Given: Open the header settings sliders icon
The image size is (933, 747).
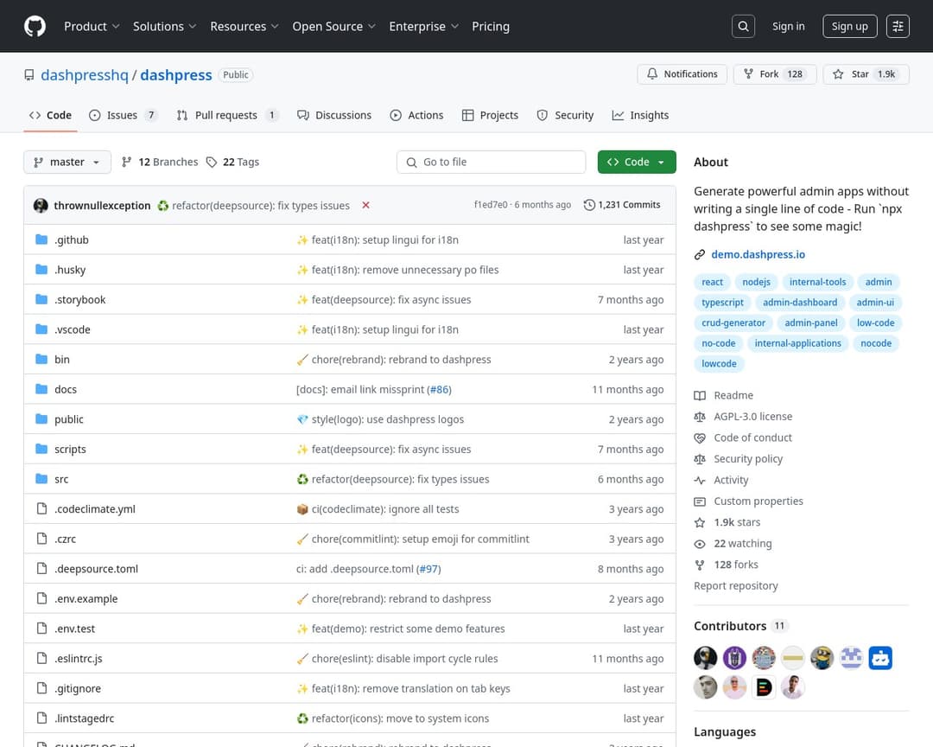Looking at the screenshot, I should 898,26.
